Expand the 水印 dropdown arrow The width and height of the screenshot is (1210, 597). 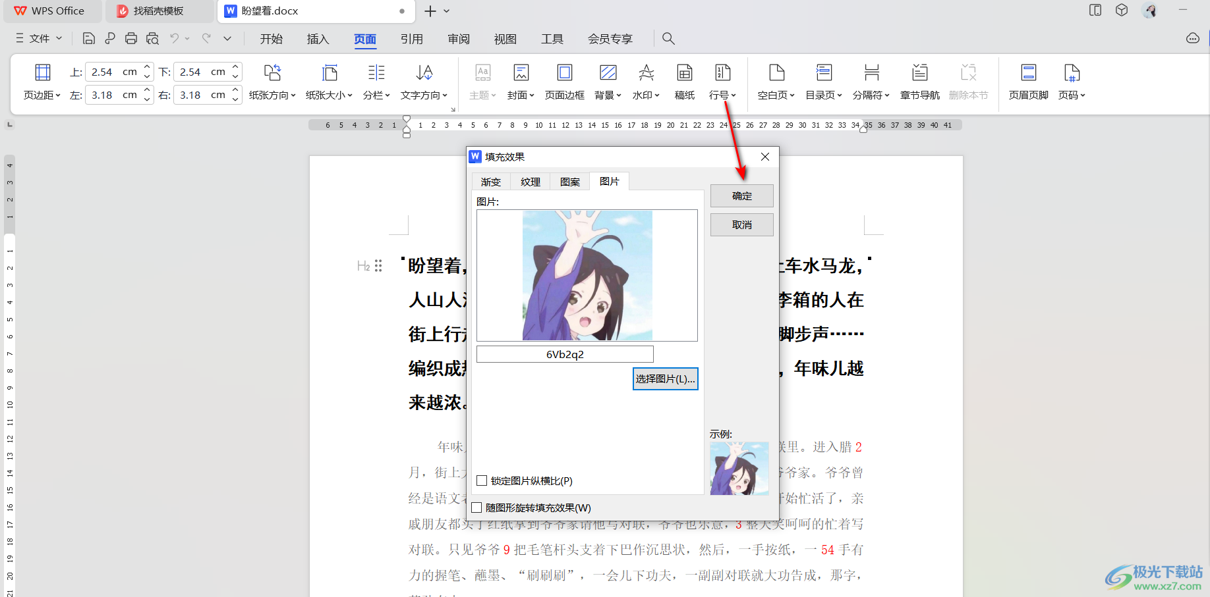[x=657, y=95]
